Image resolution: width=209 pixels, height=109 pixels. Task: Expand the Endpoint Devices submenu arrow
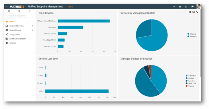click(x=33, y=26)
